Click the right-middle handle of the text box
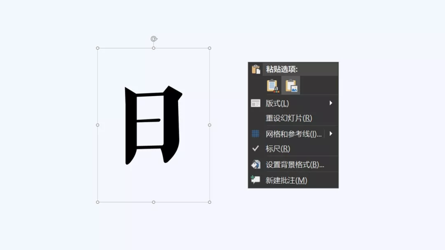Screen dimensions: 445x250 click(x=209, y=125)
